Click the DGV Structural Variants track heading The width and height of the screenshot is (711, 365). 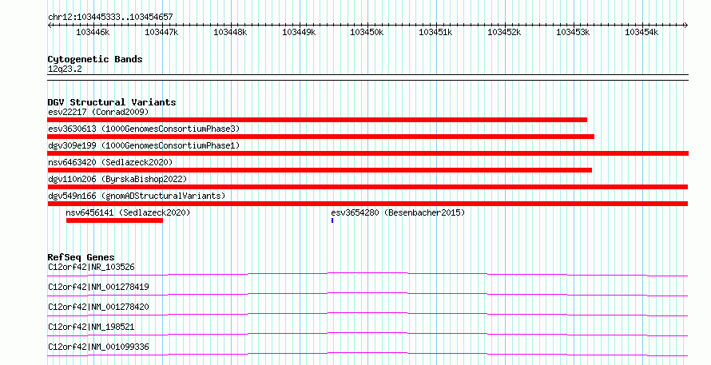(x=112, y=102)
